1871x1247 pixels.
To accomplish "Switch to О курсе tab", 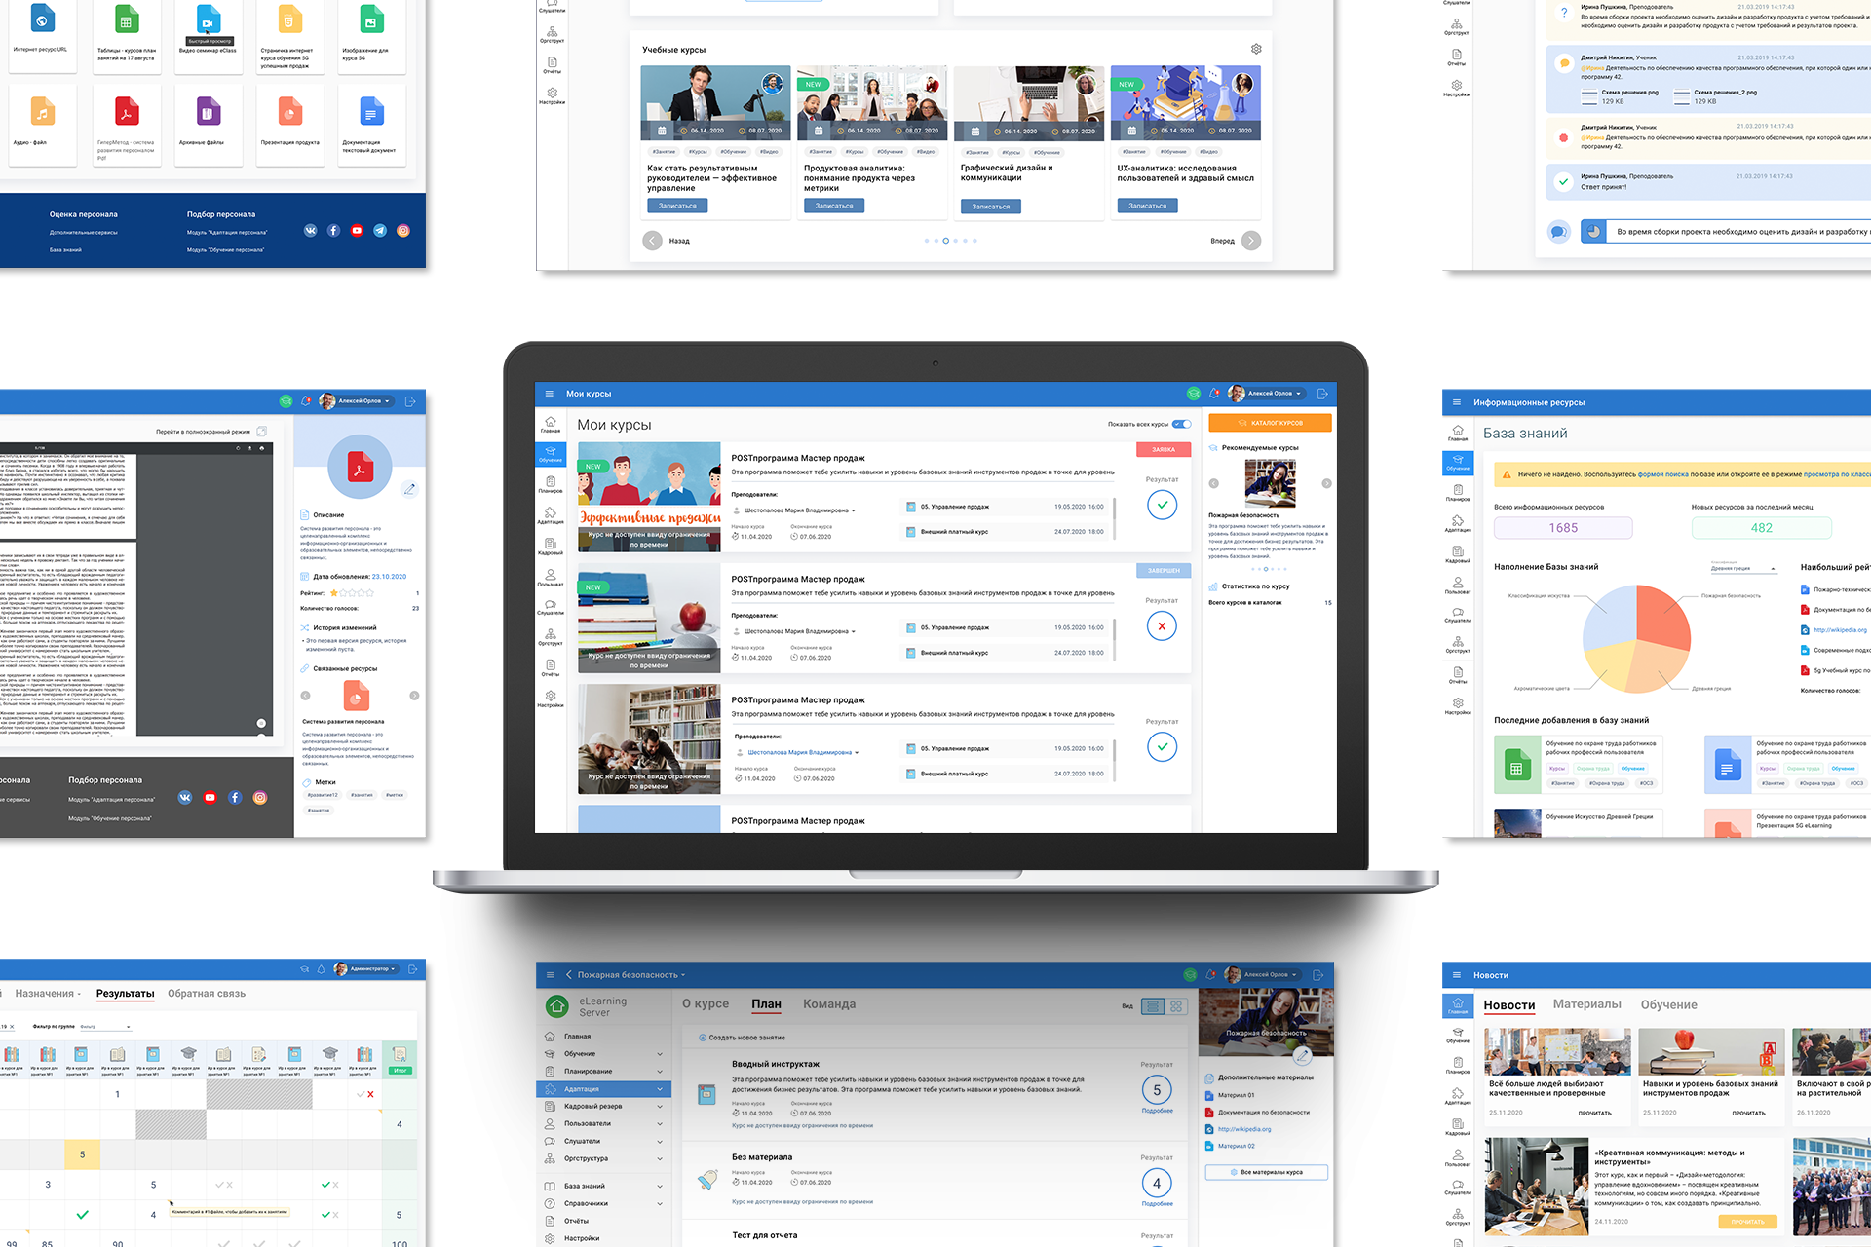I will 706,1003.
